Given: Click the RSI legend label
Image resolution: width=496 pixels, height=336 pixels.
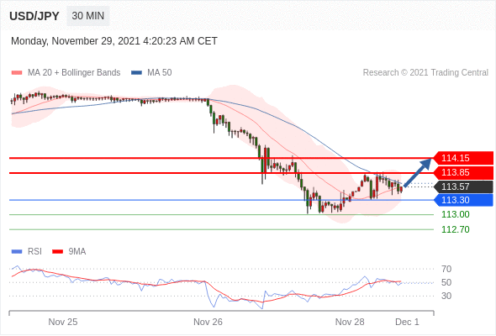Looking at the screenshot, I should click(x=34, y=252).
